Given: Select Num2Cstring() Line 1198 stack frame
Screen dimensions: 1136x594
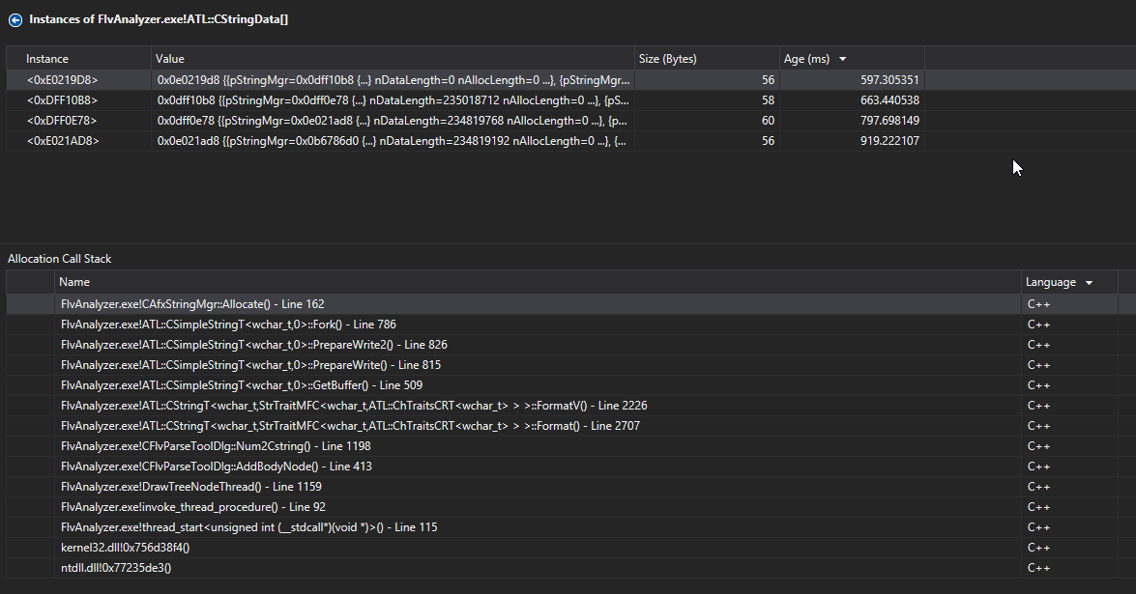Looking at the screenshot, I should point(215,446).
